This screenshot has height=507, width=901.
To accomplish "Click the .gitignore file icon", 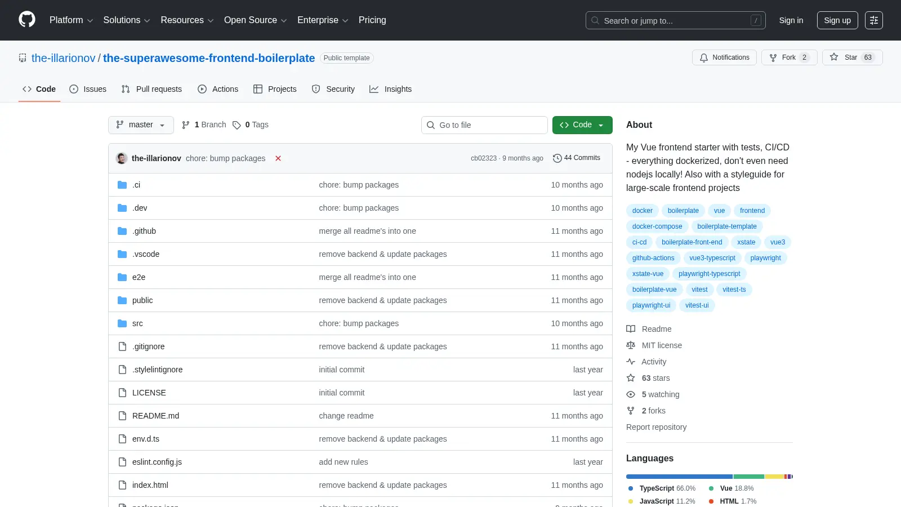I will pos(122,346).
